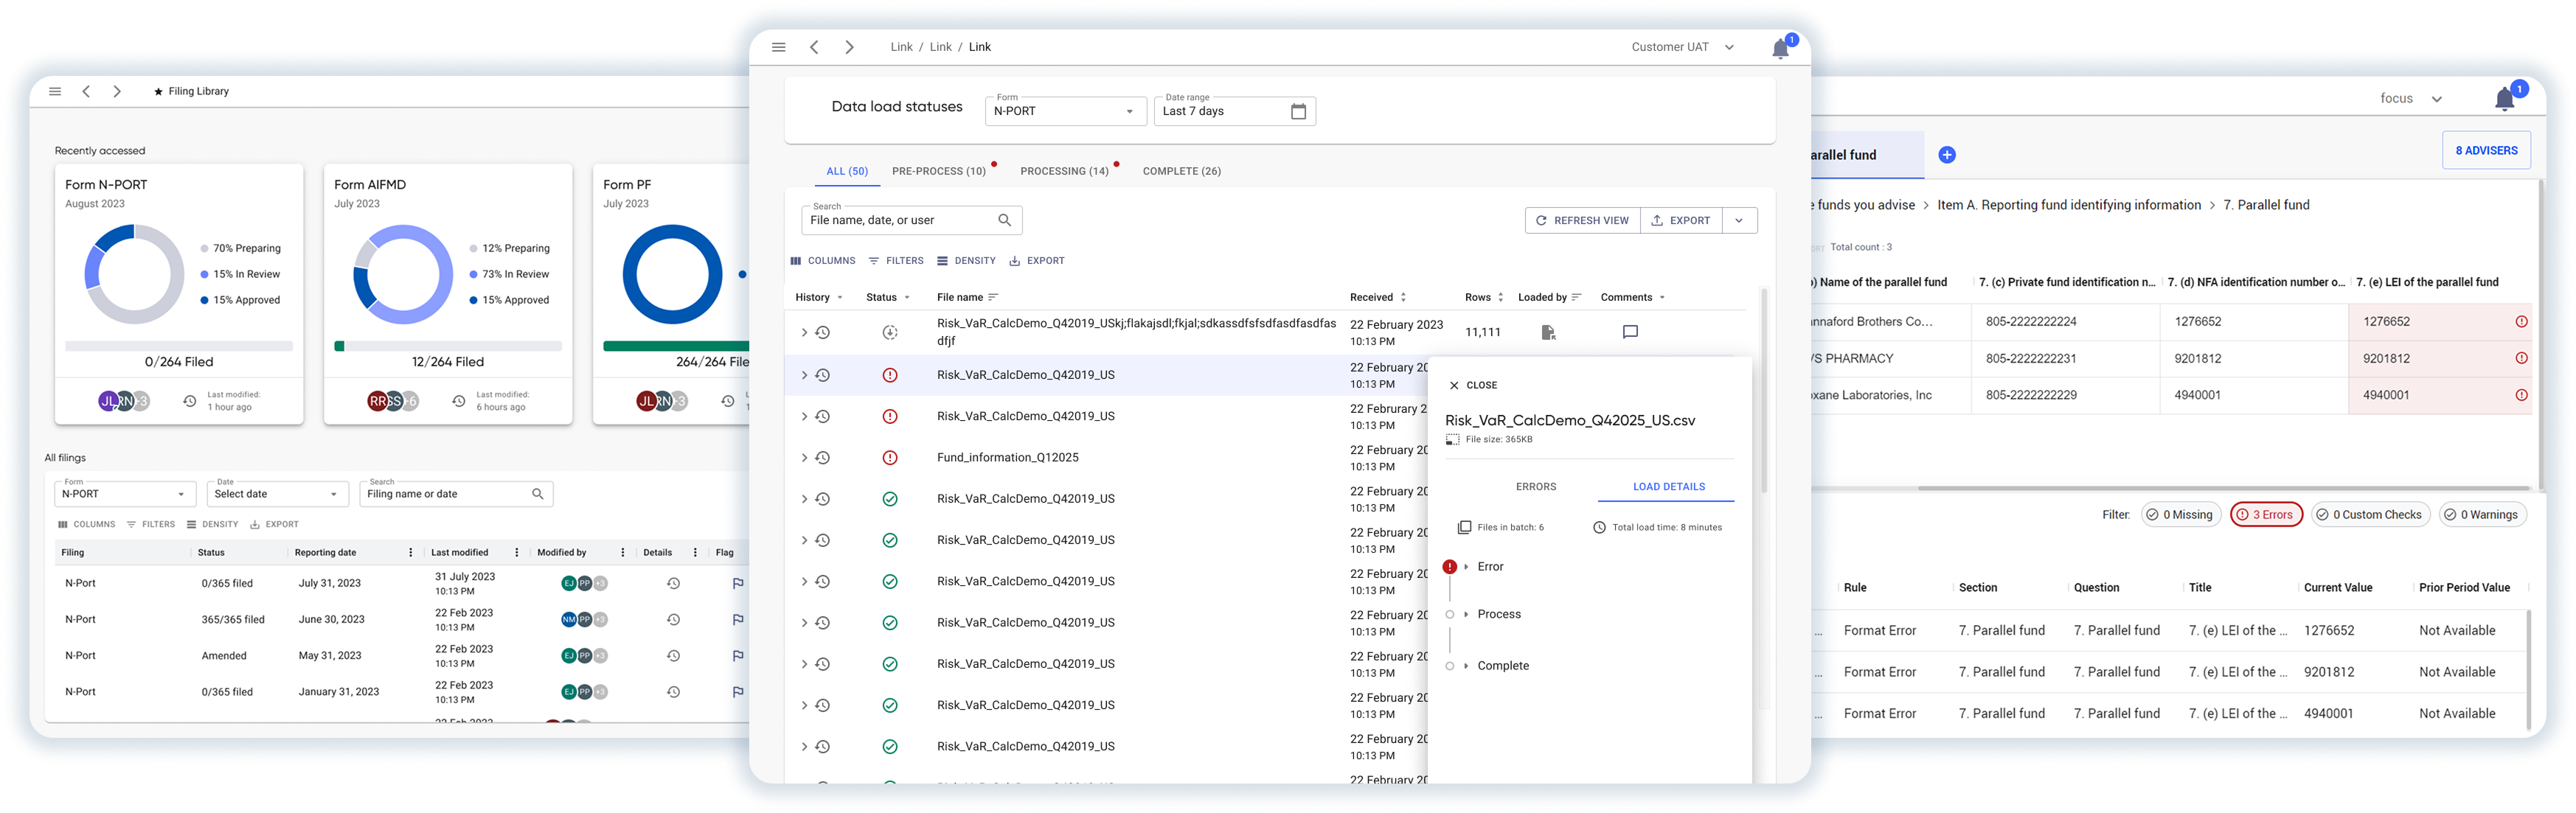
Task: Click the notification bell in Customer UAT header
Action: click(1781, 49)
